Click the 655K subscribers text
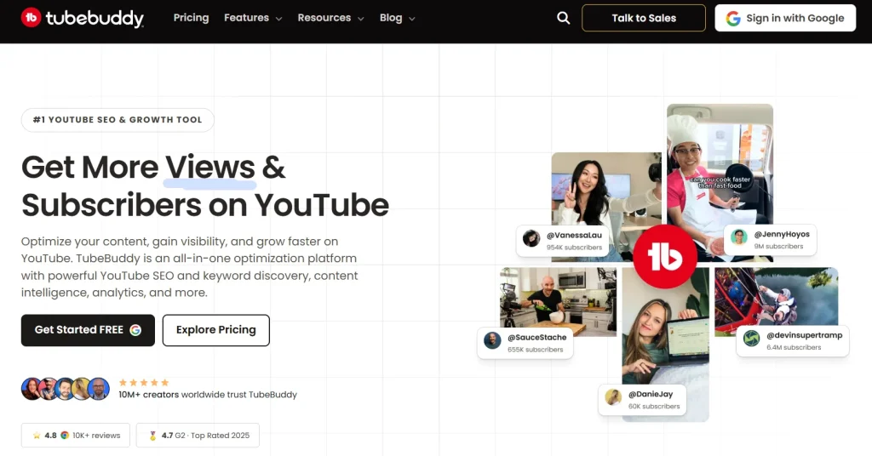The width and height of the screenshot is (872, 456). click(x=535, y=350)
